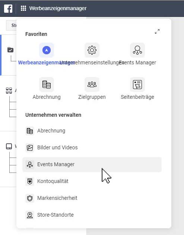Expand the menu with the arrows icon
This screenshot has width=184, height=235.
click(x=157, y=31)
